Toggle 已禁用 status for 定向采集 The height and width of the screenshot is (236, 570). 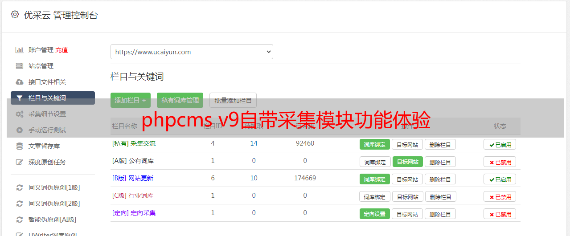[x=500, y=214]
